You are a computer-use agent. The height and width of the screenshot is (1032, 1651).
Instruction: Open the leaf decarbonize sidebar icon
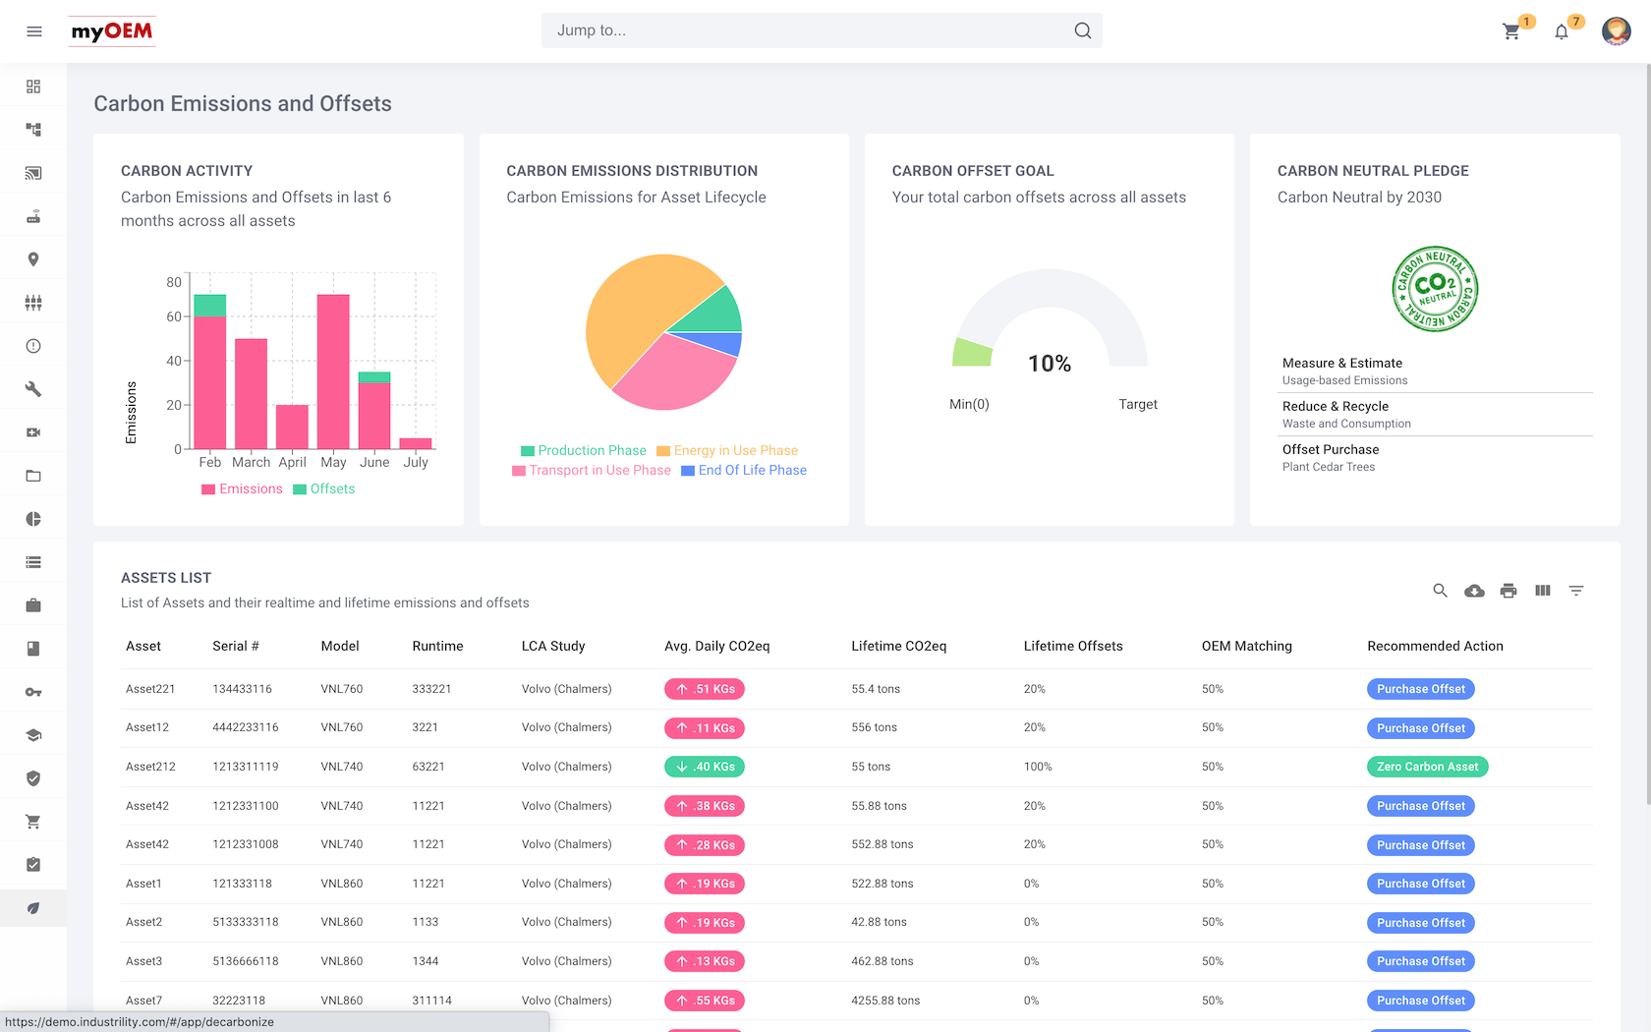click(x=33, y=908)
